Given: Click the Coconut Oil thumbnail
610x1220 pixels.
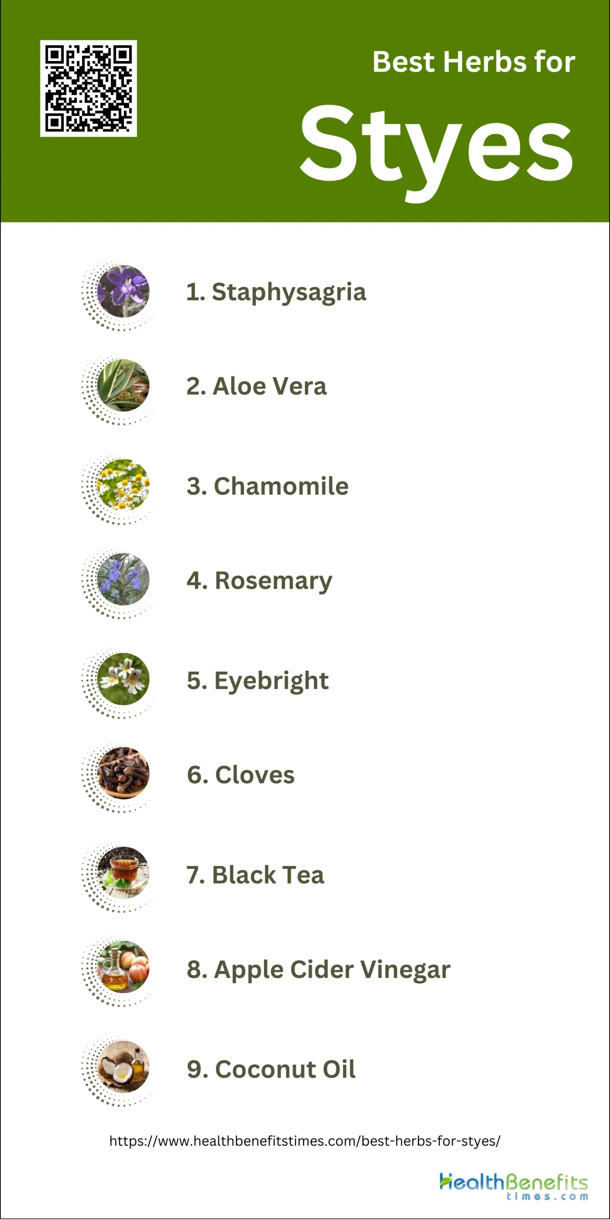Looking at the screenshot, I should point(123,1067).
